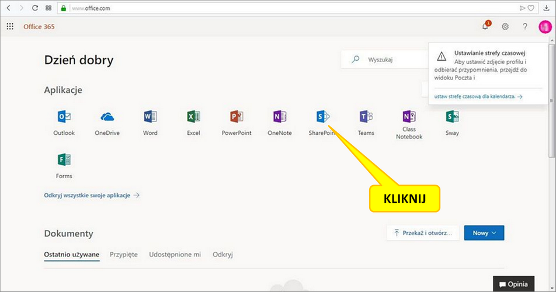
Task: Click 'ustaw strefę czasową dla kalendarza' link
Action: click(478, 96)
